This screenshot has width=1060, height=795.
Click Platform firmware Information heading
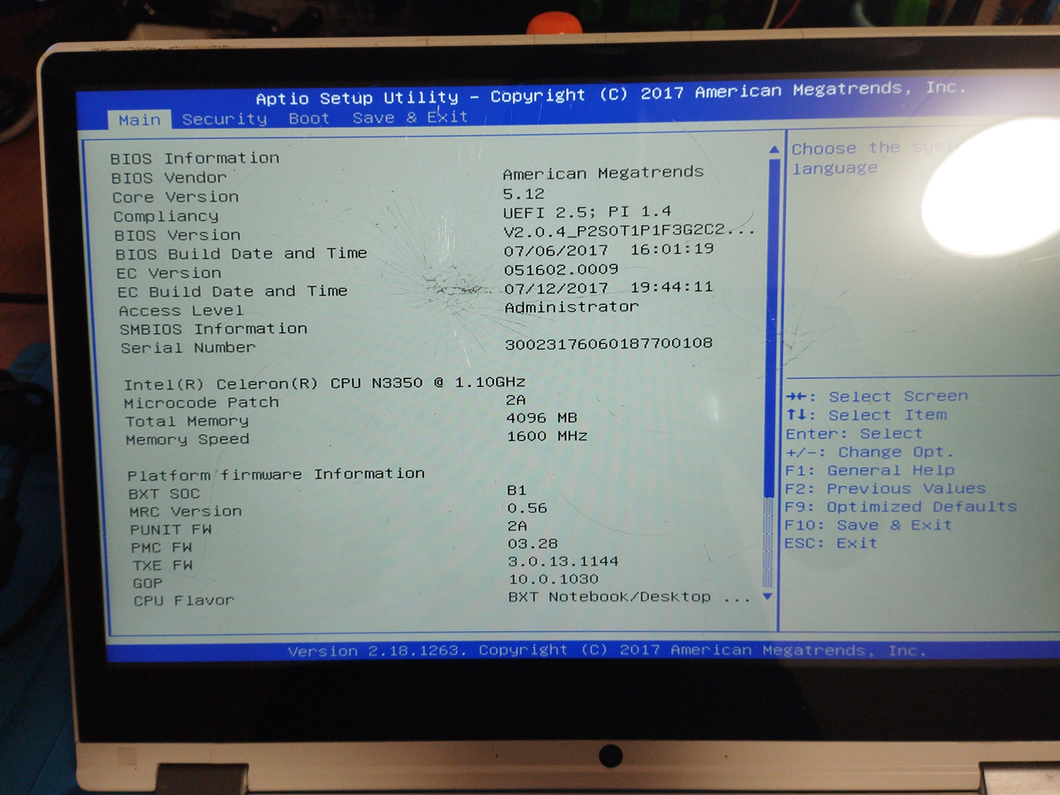pyautogui.click(x=276, y=474)
